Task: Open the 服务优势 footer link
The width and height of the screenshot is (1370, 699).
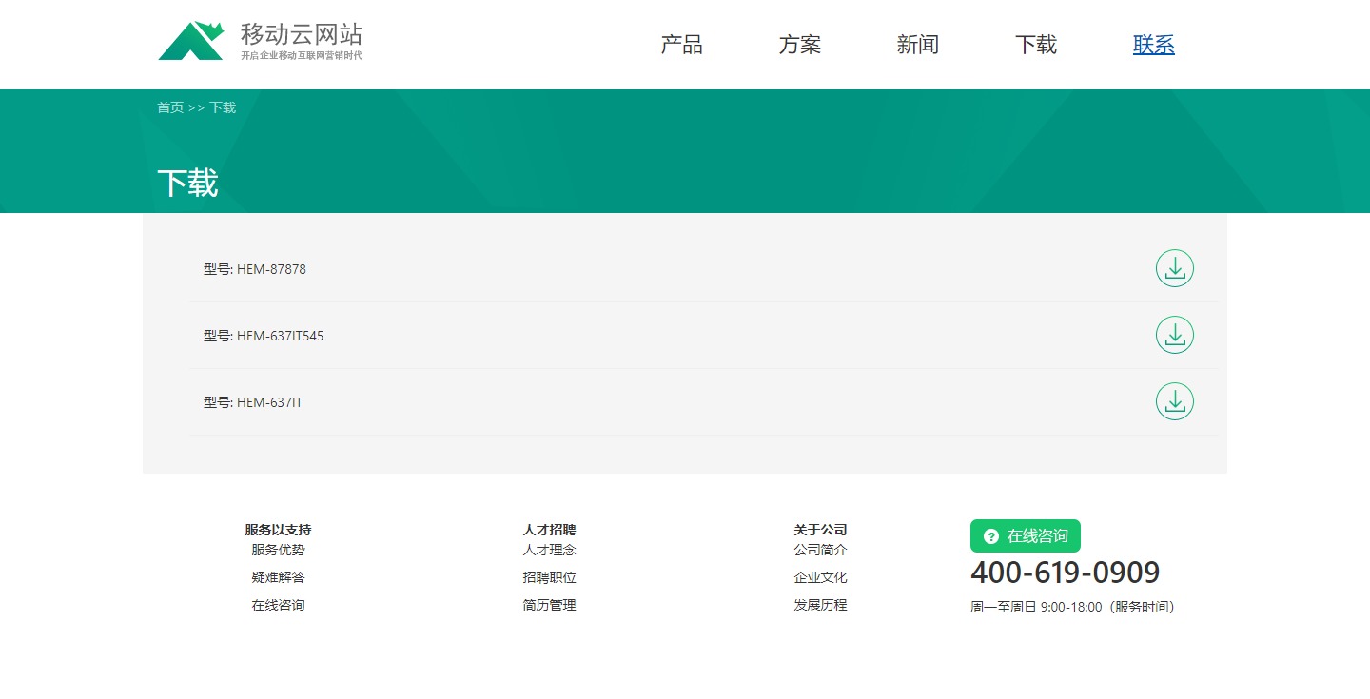Action: click(x=278, y=550)
